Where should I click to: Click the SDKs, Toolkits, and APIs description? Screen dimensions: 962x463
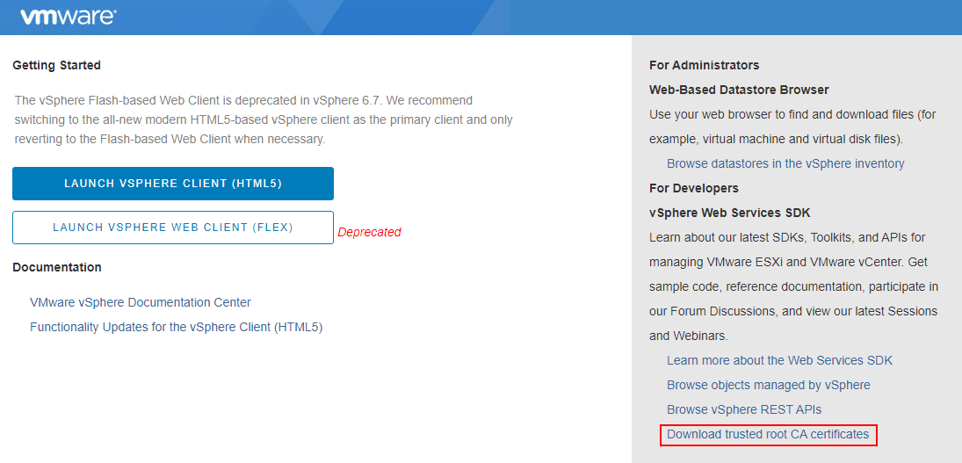(x=793, y=286)
